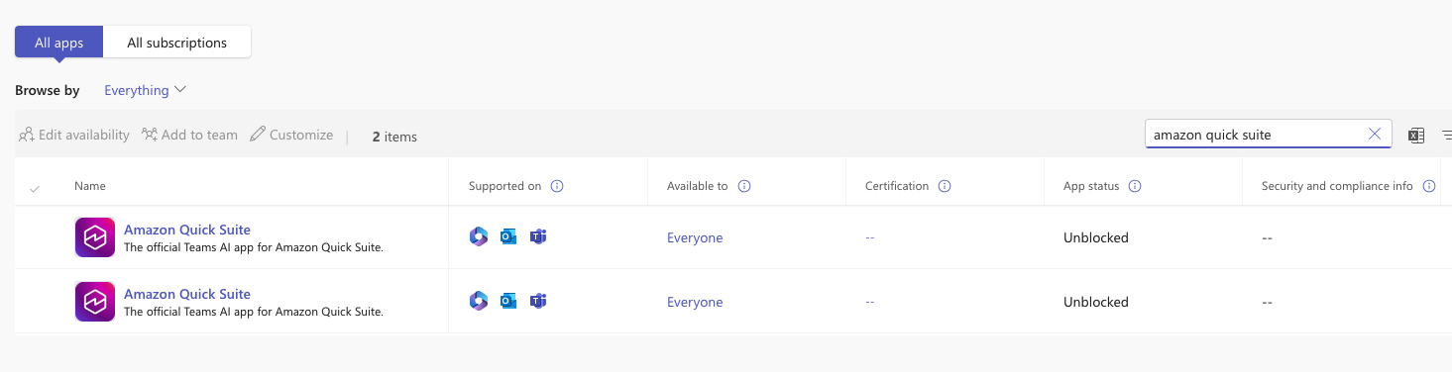Click the Teams icon in the second row

[x=538, y=301]
